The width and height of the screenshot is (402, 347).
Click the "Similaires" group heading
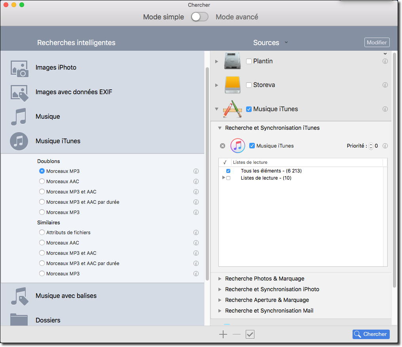point(48,222)
